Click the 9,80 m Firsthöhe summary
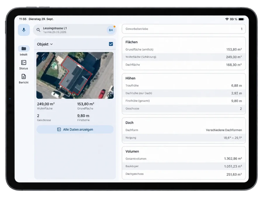 pyautogui.click(x=83, y=118)
